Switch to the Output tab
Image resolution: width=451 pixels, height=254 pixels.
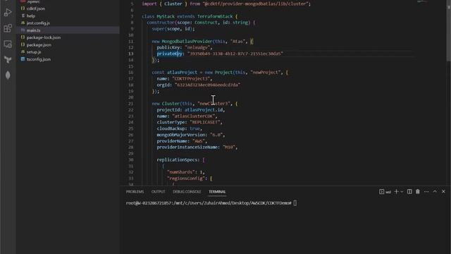pyautogui.click(x=158, y=192)
